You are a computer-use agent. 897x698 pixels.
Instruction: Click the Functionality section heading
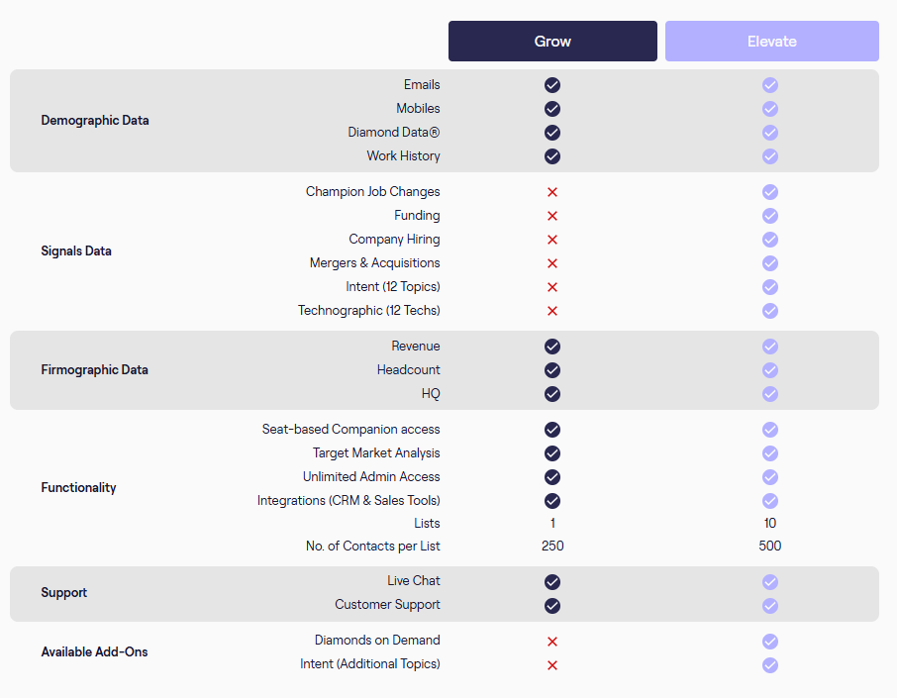[78, 488]
